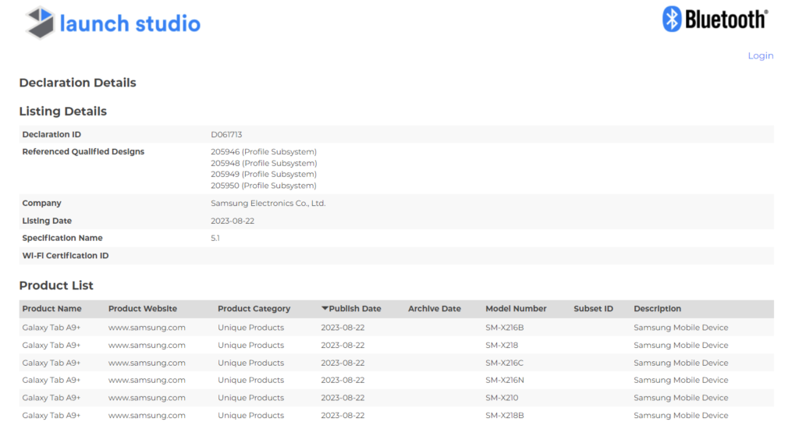Click the Declaration ID value D061713
The height and width of the screenshot is (429, 799).
(226, 134)
